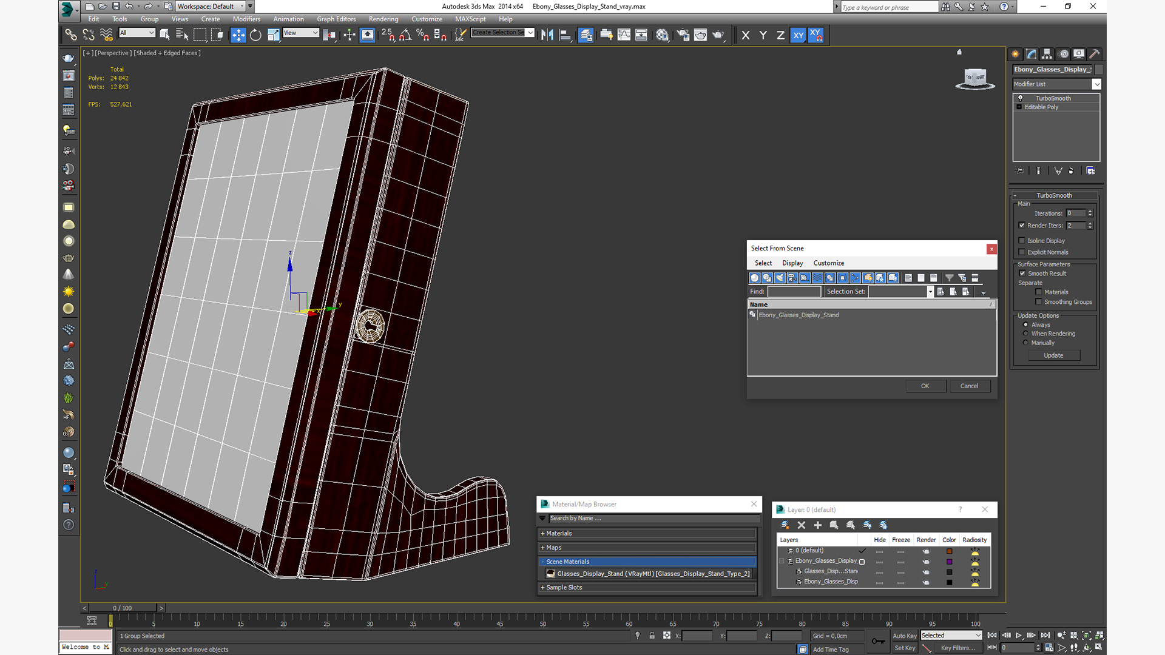Click Cancel in Select From Scene
This screenshot has width=1165, height=655.
click(x=969, y=386)
